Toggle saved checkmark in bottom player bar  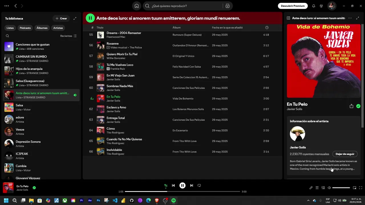tap(34, 188)
